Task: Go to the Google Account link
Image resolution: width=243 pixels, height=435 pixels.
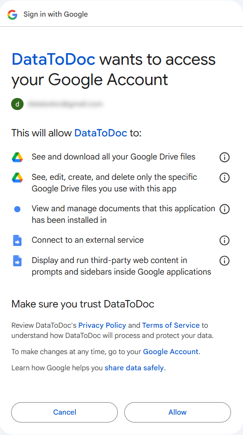Action: click(x=170, y=352)
